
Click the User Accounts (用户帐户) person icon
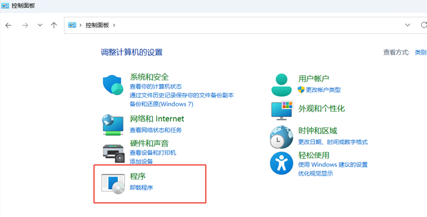click(281, 85)
